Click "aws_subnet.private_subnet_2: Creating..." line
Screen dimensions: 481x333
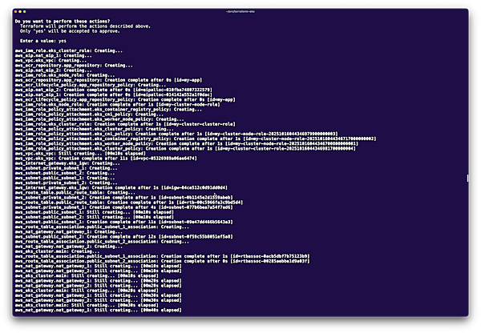coord(67,183)
